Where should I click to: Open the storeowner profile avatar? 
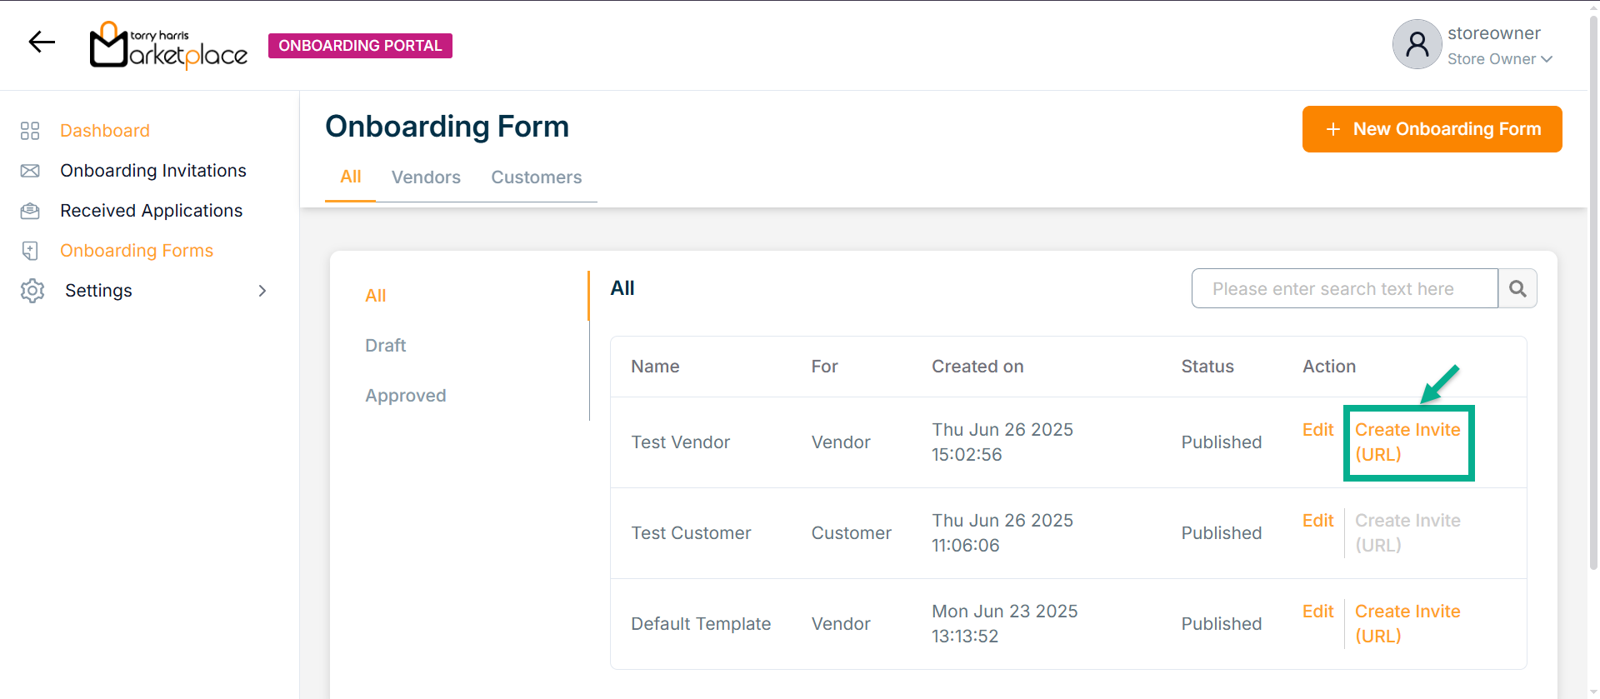pos(1417,45)
